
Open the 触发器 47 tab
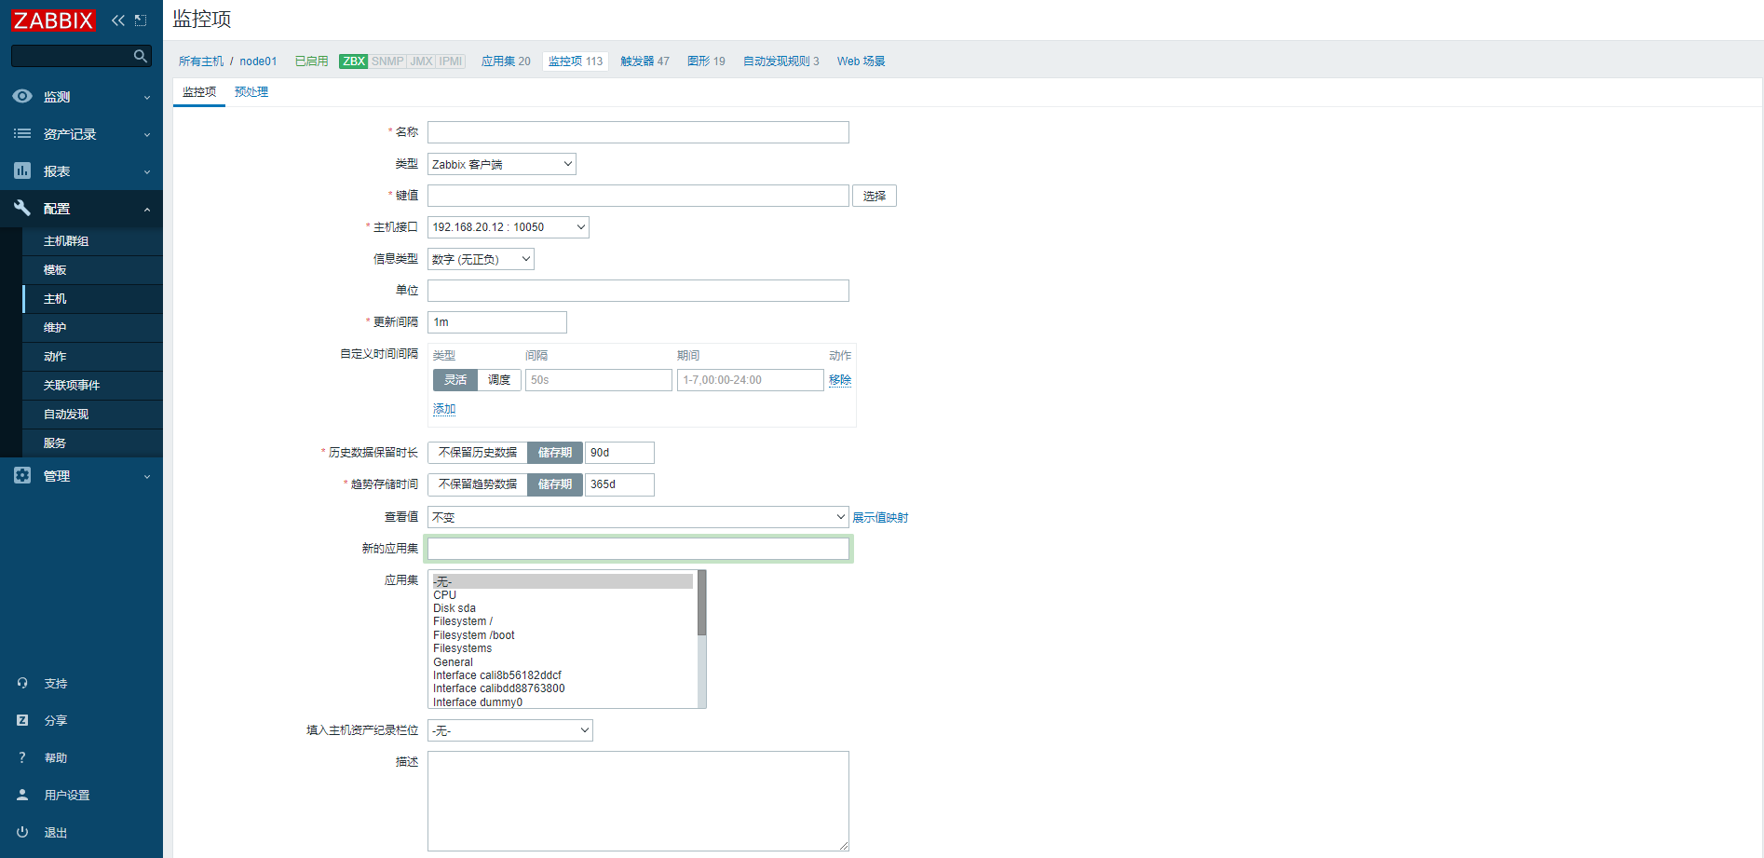point(645,61)
